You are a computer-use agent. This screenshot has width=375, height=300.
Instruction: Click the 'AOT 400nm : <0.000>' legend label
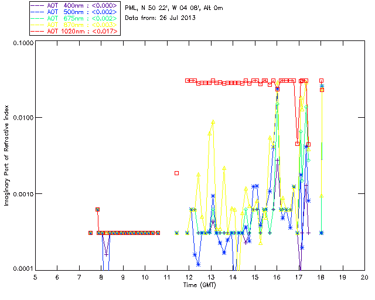pyautogui.click(x=82, y=5)
